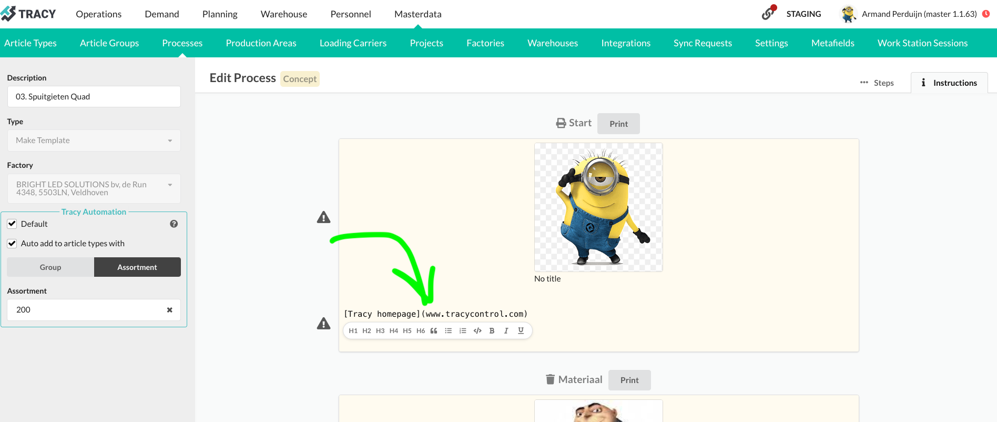Go to Work Station Sessions tab

point(922,43)
